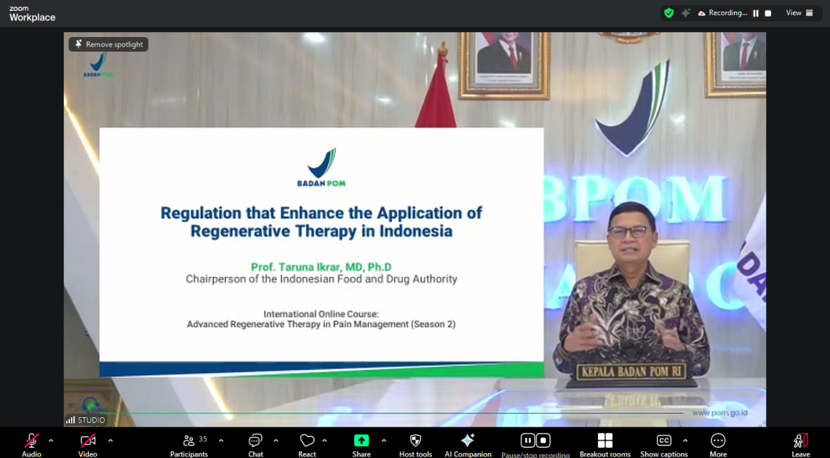Remove spotlight from the speaker video

[108, 44]
